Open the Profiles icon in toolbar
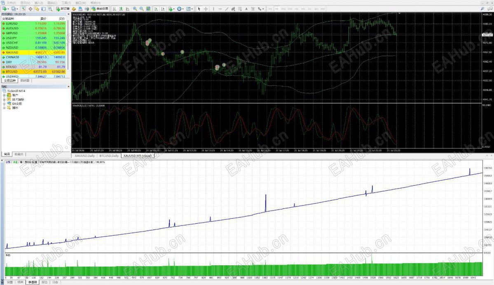This screenshot has width=494, height=285. point(13,9)
